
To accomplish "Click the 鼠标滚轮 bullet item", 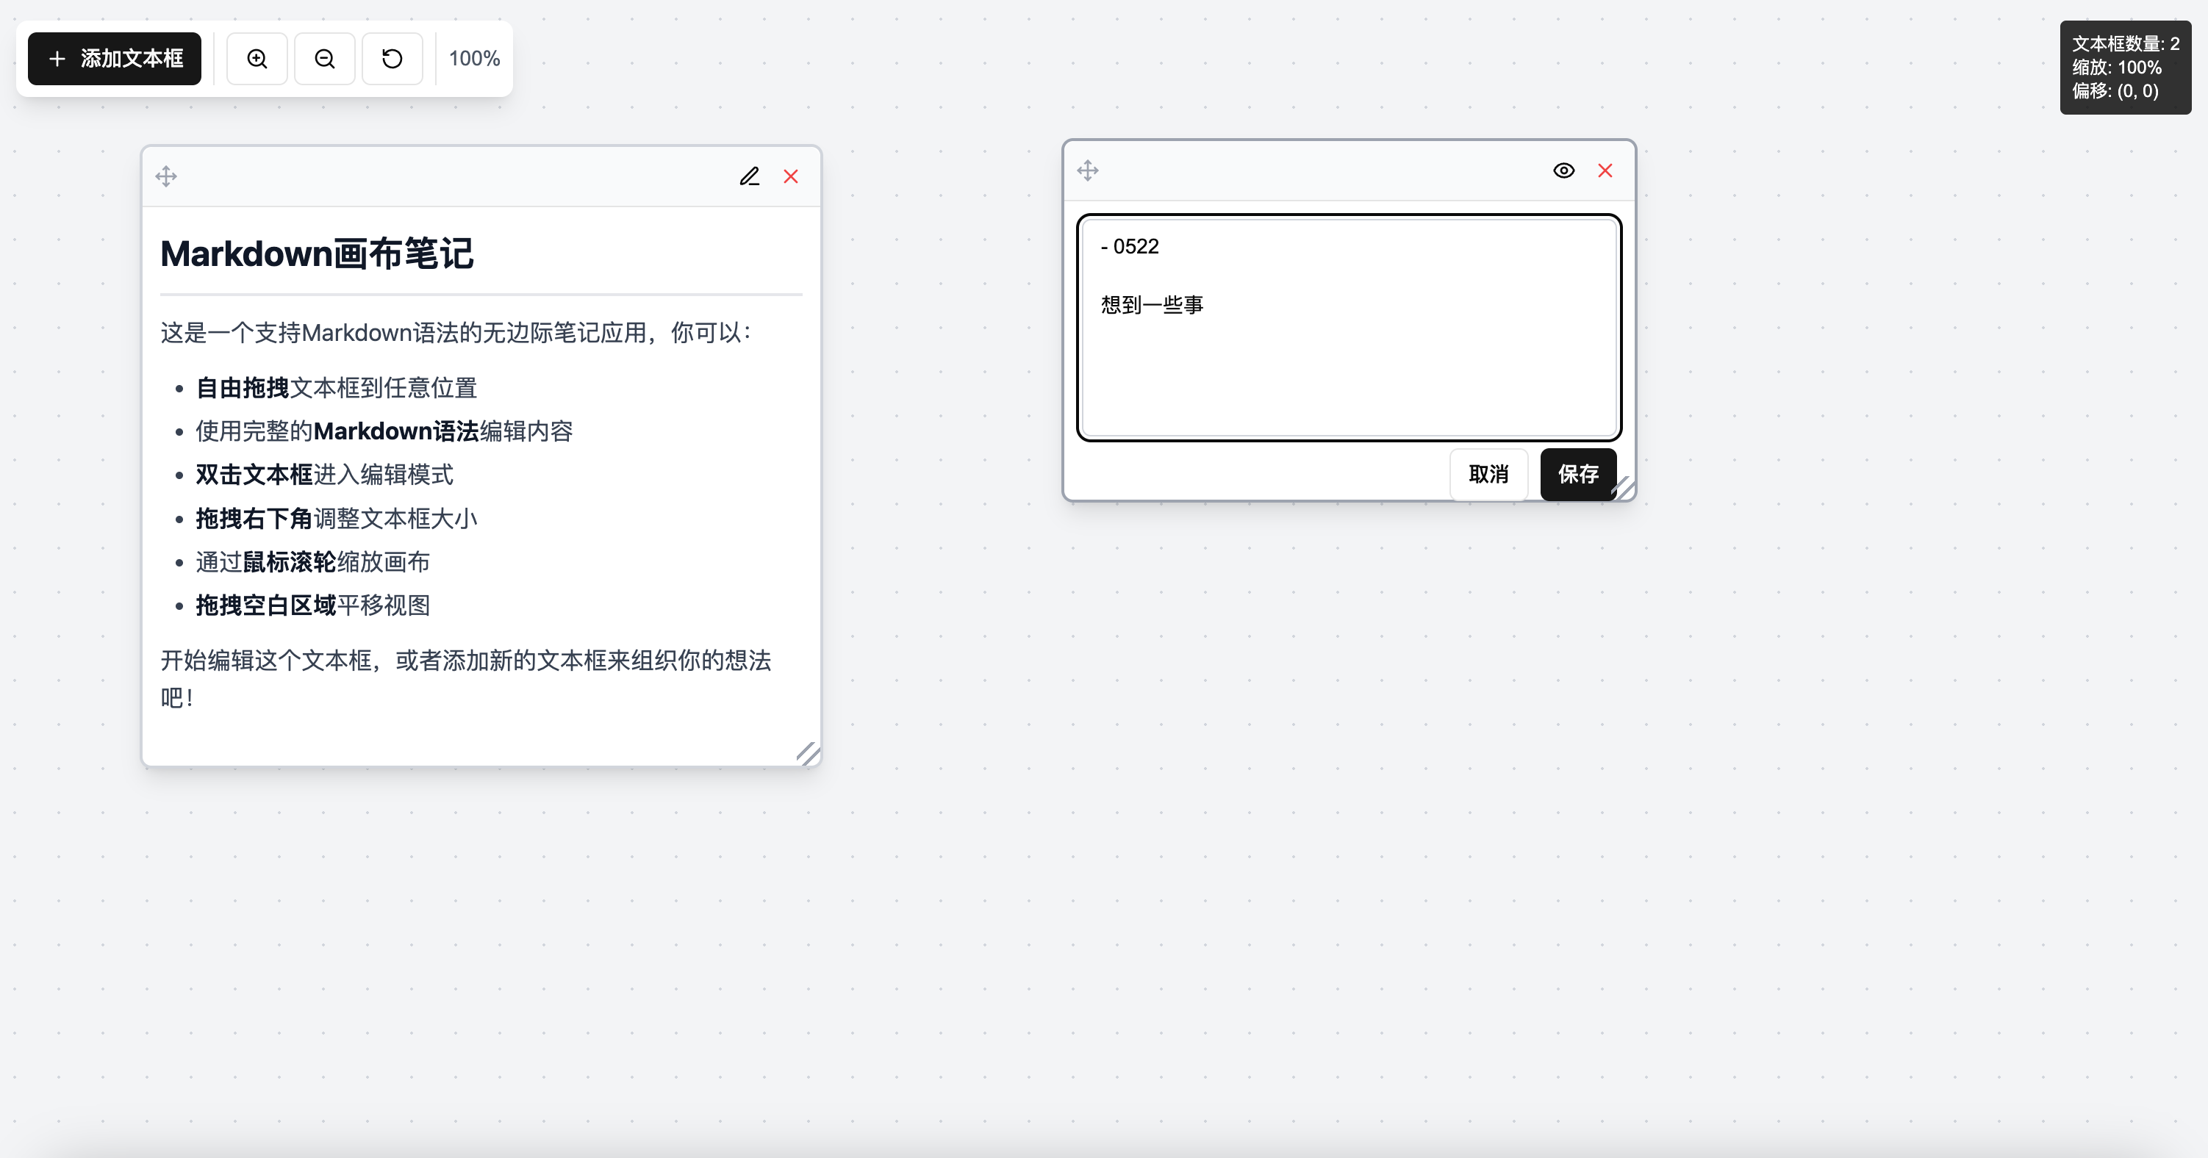I will click(x=313, y=562).
